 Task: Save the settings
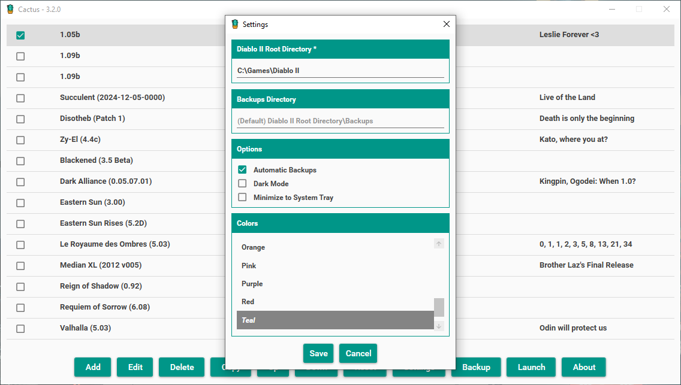tap(318, 353)
